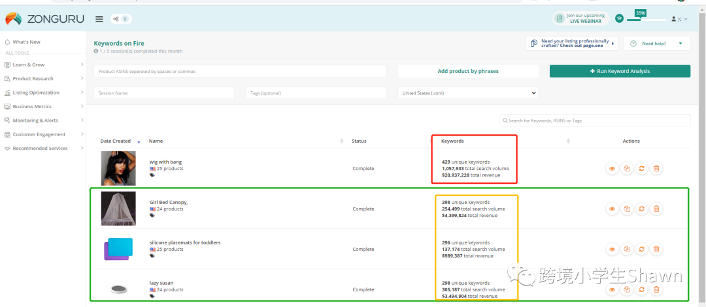Open the United States marketplace dropdown
Viewport: 706px width, 307px height.
[x=468, y=93]
